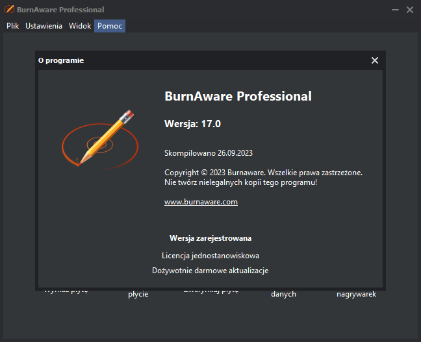Viewport: 421px width, 342px height.
Task: Open the Pomoc menu
Action: coord(110,26)
